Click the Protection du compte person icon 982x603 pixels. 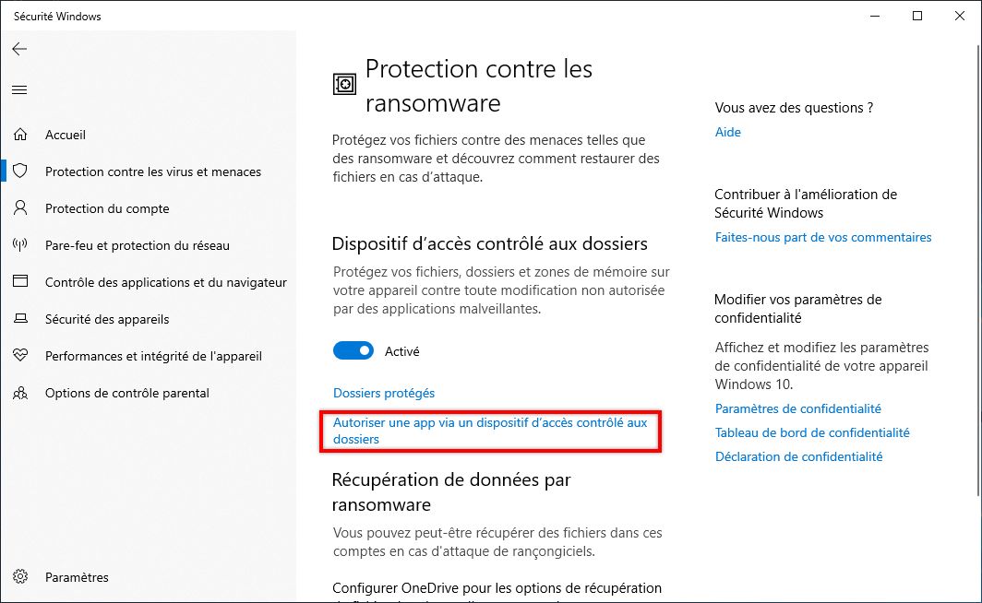tap(20, 208)
